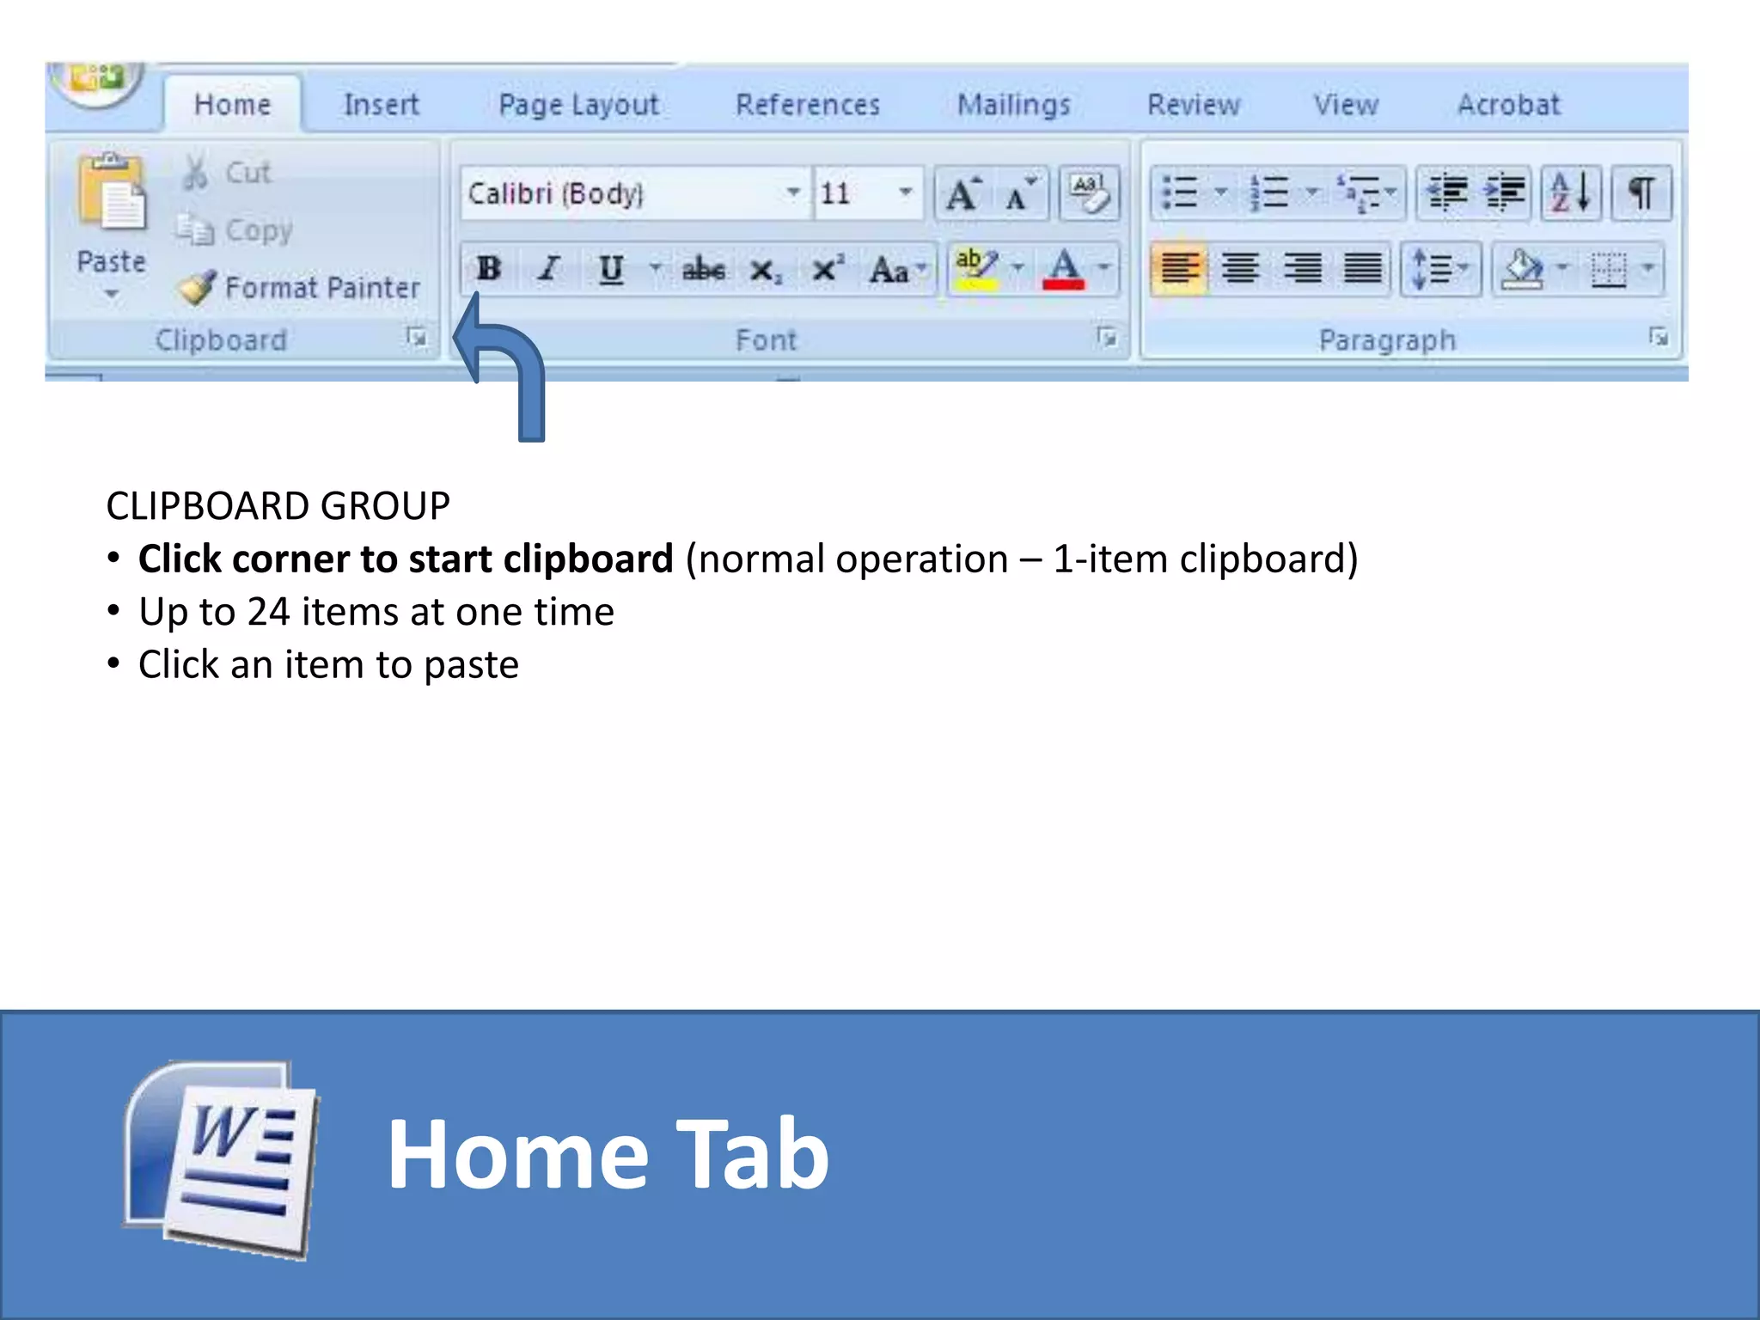Click 'CLIPBOARD GROUP' heading text

[x=278, y=505]
